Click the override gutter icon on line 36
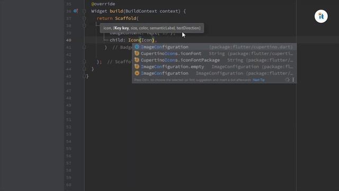This screenshot has height=191, width=339. click(x=75, y=11)
